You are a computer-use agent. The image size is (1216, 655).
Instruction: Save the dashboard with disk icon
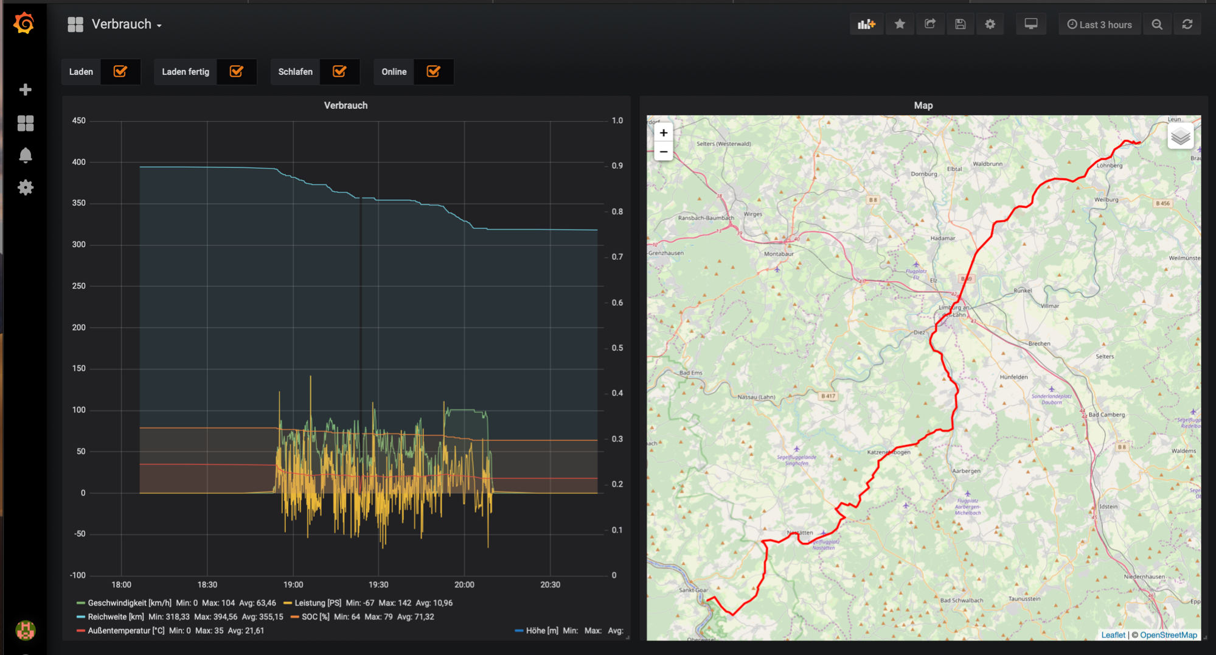coord(960,24)
